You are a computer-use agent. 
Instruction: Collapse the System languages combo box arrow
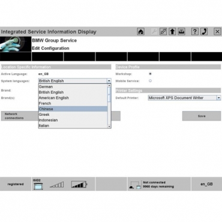(x=109, y=81)
